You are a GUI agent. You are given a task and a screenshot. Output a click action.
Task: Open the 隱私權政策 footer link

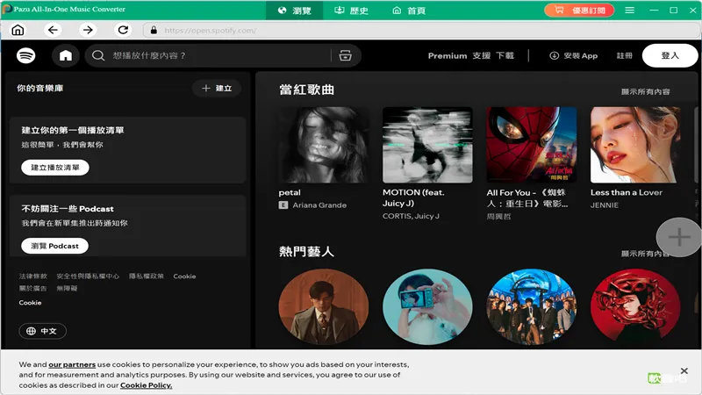pyautogui.click(x=147, y=276)
